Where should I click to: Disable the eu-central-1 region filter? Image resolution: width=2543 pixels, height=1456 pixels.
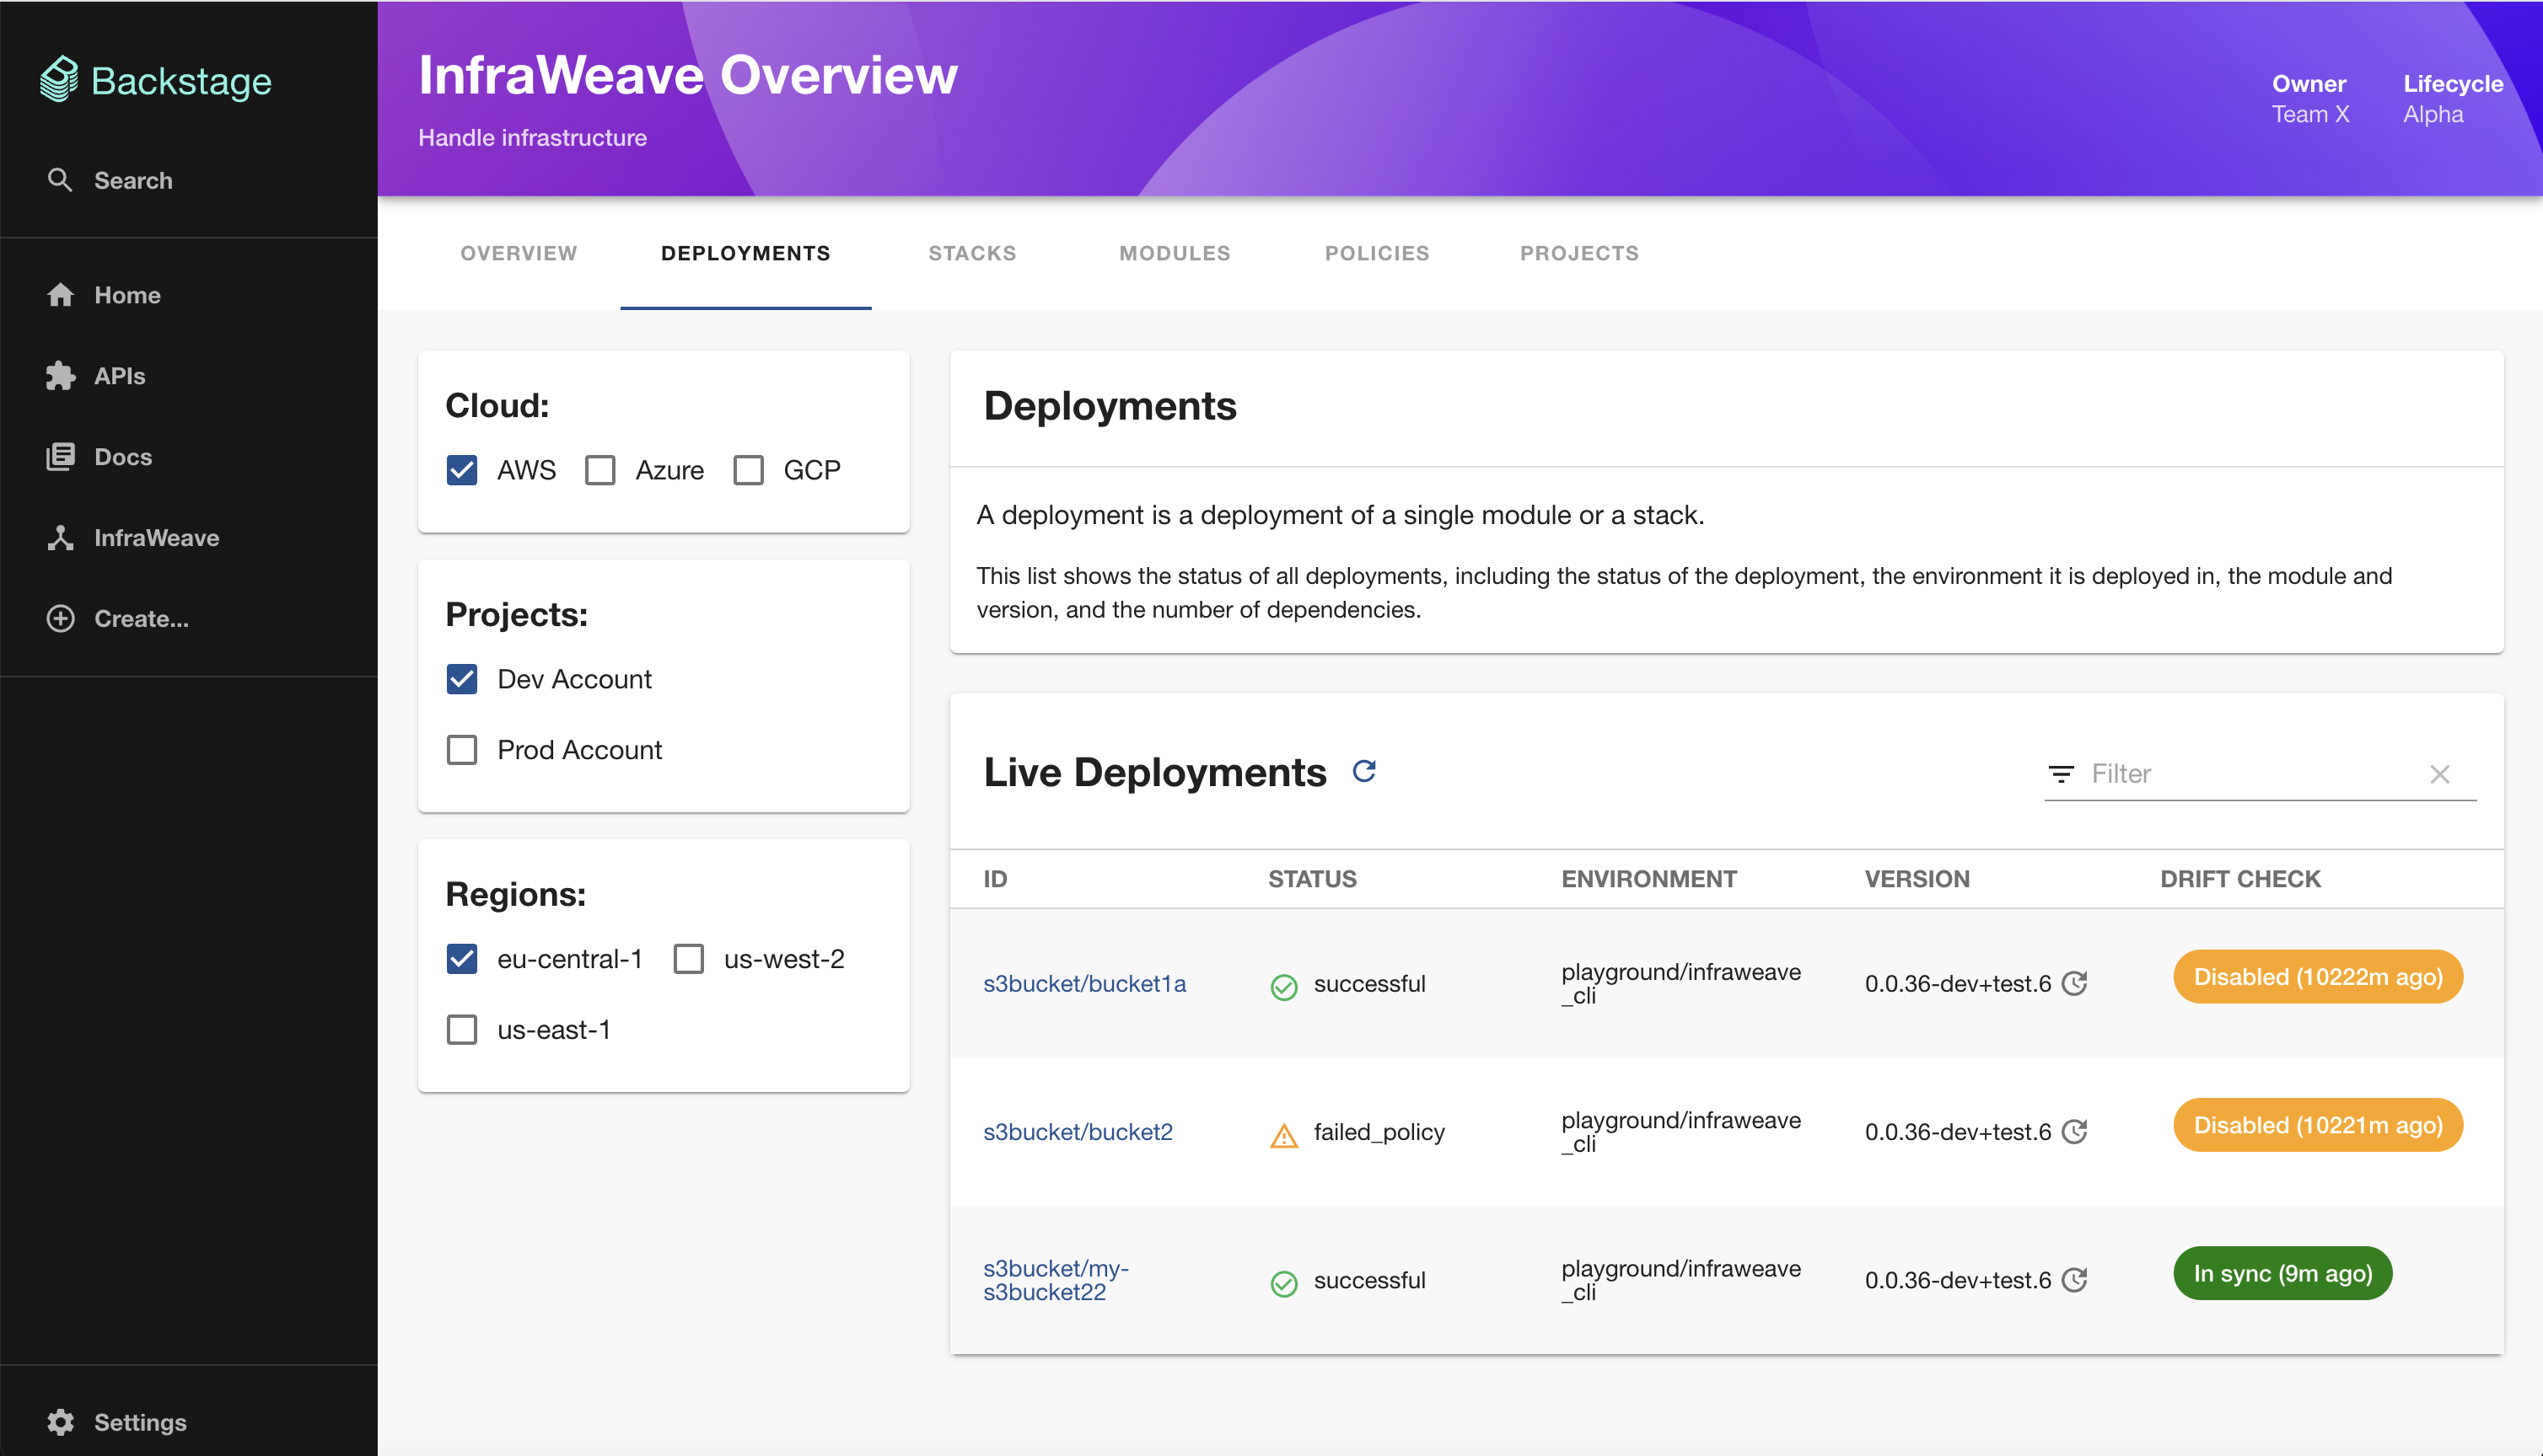click(461, 958)
